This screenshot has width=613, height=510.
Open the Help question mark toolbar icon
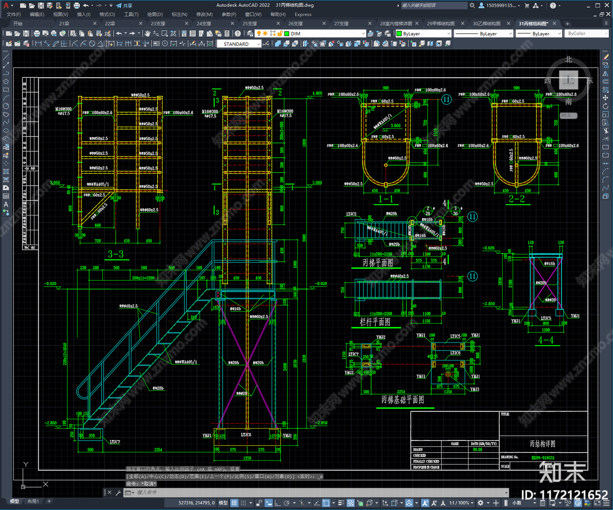point(238,34)
